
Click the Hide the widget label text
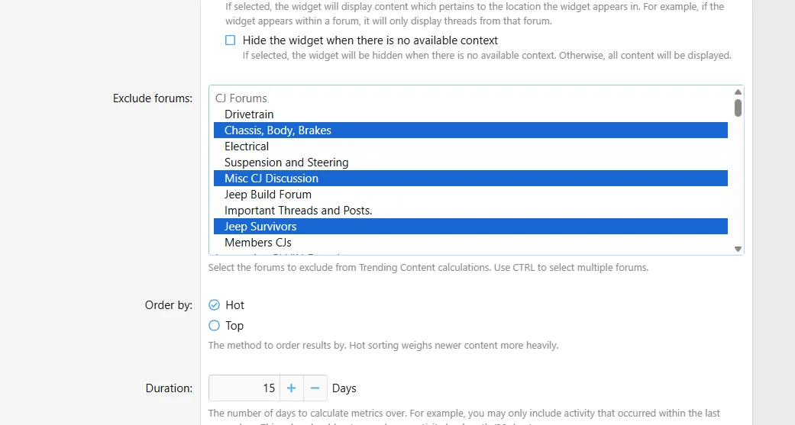click(x=370, y=40)
